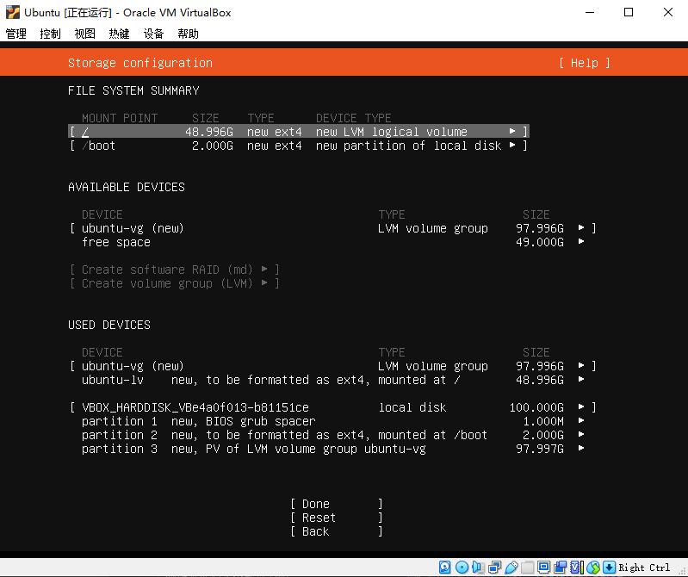Expand the / mount point row arrow
Viewport: 688px width, 577px height.
coord(512,131)
